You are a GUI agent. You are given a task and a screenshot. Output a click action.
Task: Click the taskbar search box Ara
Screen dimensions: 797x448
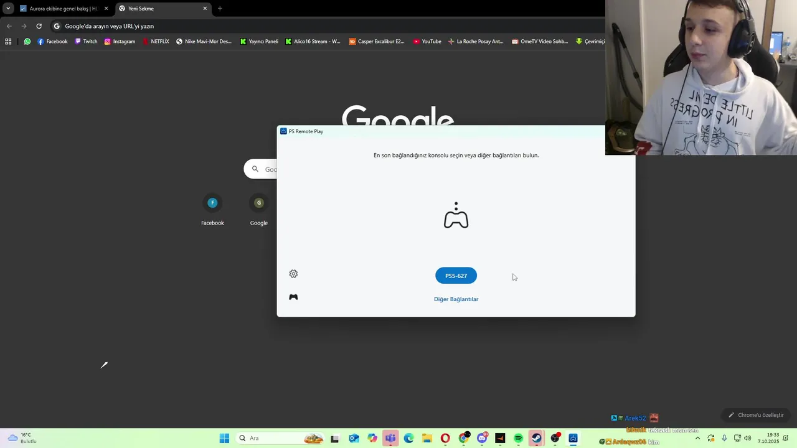[281, 438]
